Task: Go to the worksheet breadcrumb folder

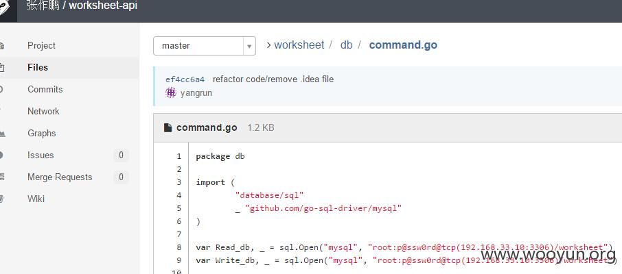Action: click(x=299, y=45)
